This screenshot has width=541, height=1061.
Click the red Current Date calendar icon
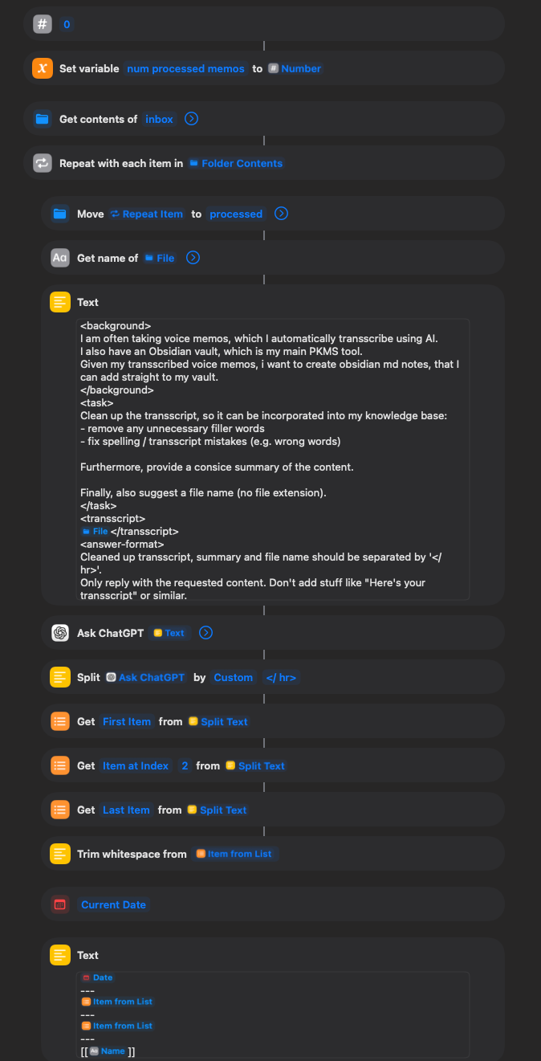point(60,904)
